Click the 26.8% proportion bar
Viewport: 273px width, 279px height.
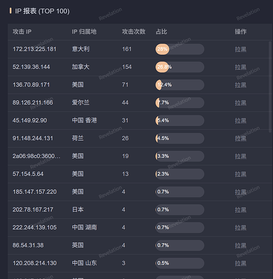click(x=180, y=67)
